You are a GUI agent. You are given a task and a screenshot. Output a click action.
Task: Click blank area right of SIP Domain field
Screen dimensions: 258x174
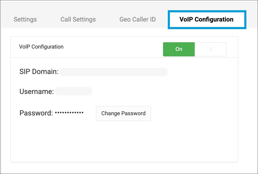coord(200,72)
